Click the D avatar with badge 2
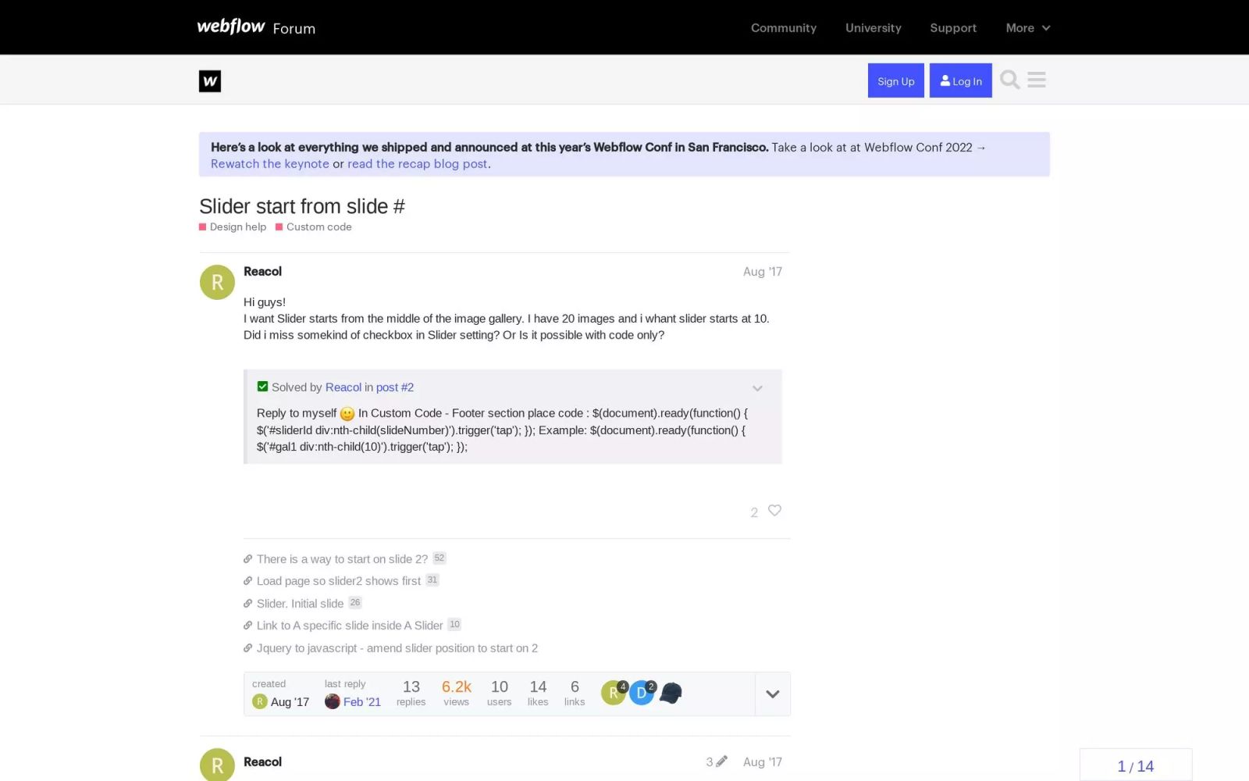This screenshot has height=781, width=1249. tap(642, 693)
